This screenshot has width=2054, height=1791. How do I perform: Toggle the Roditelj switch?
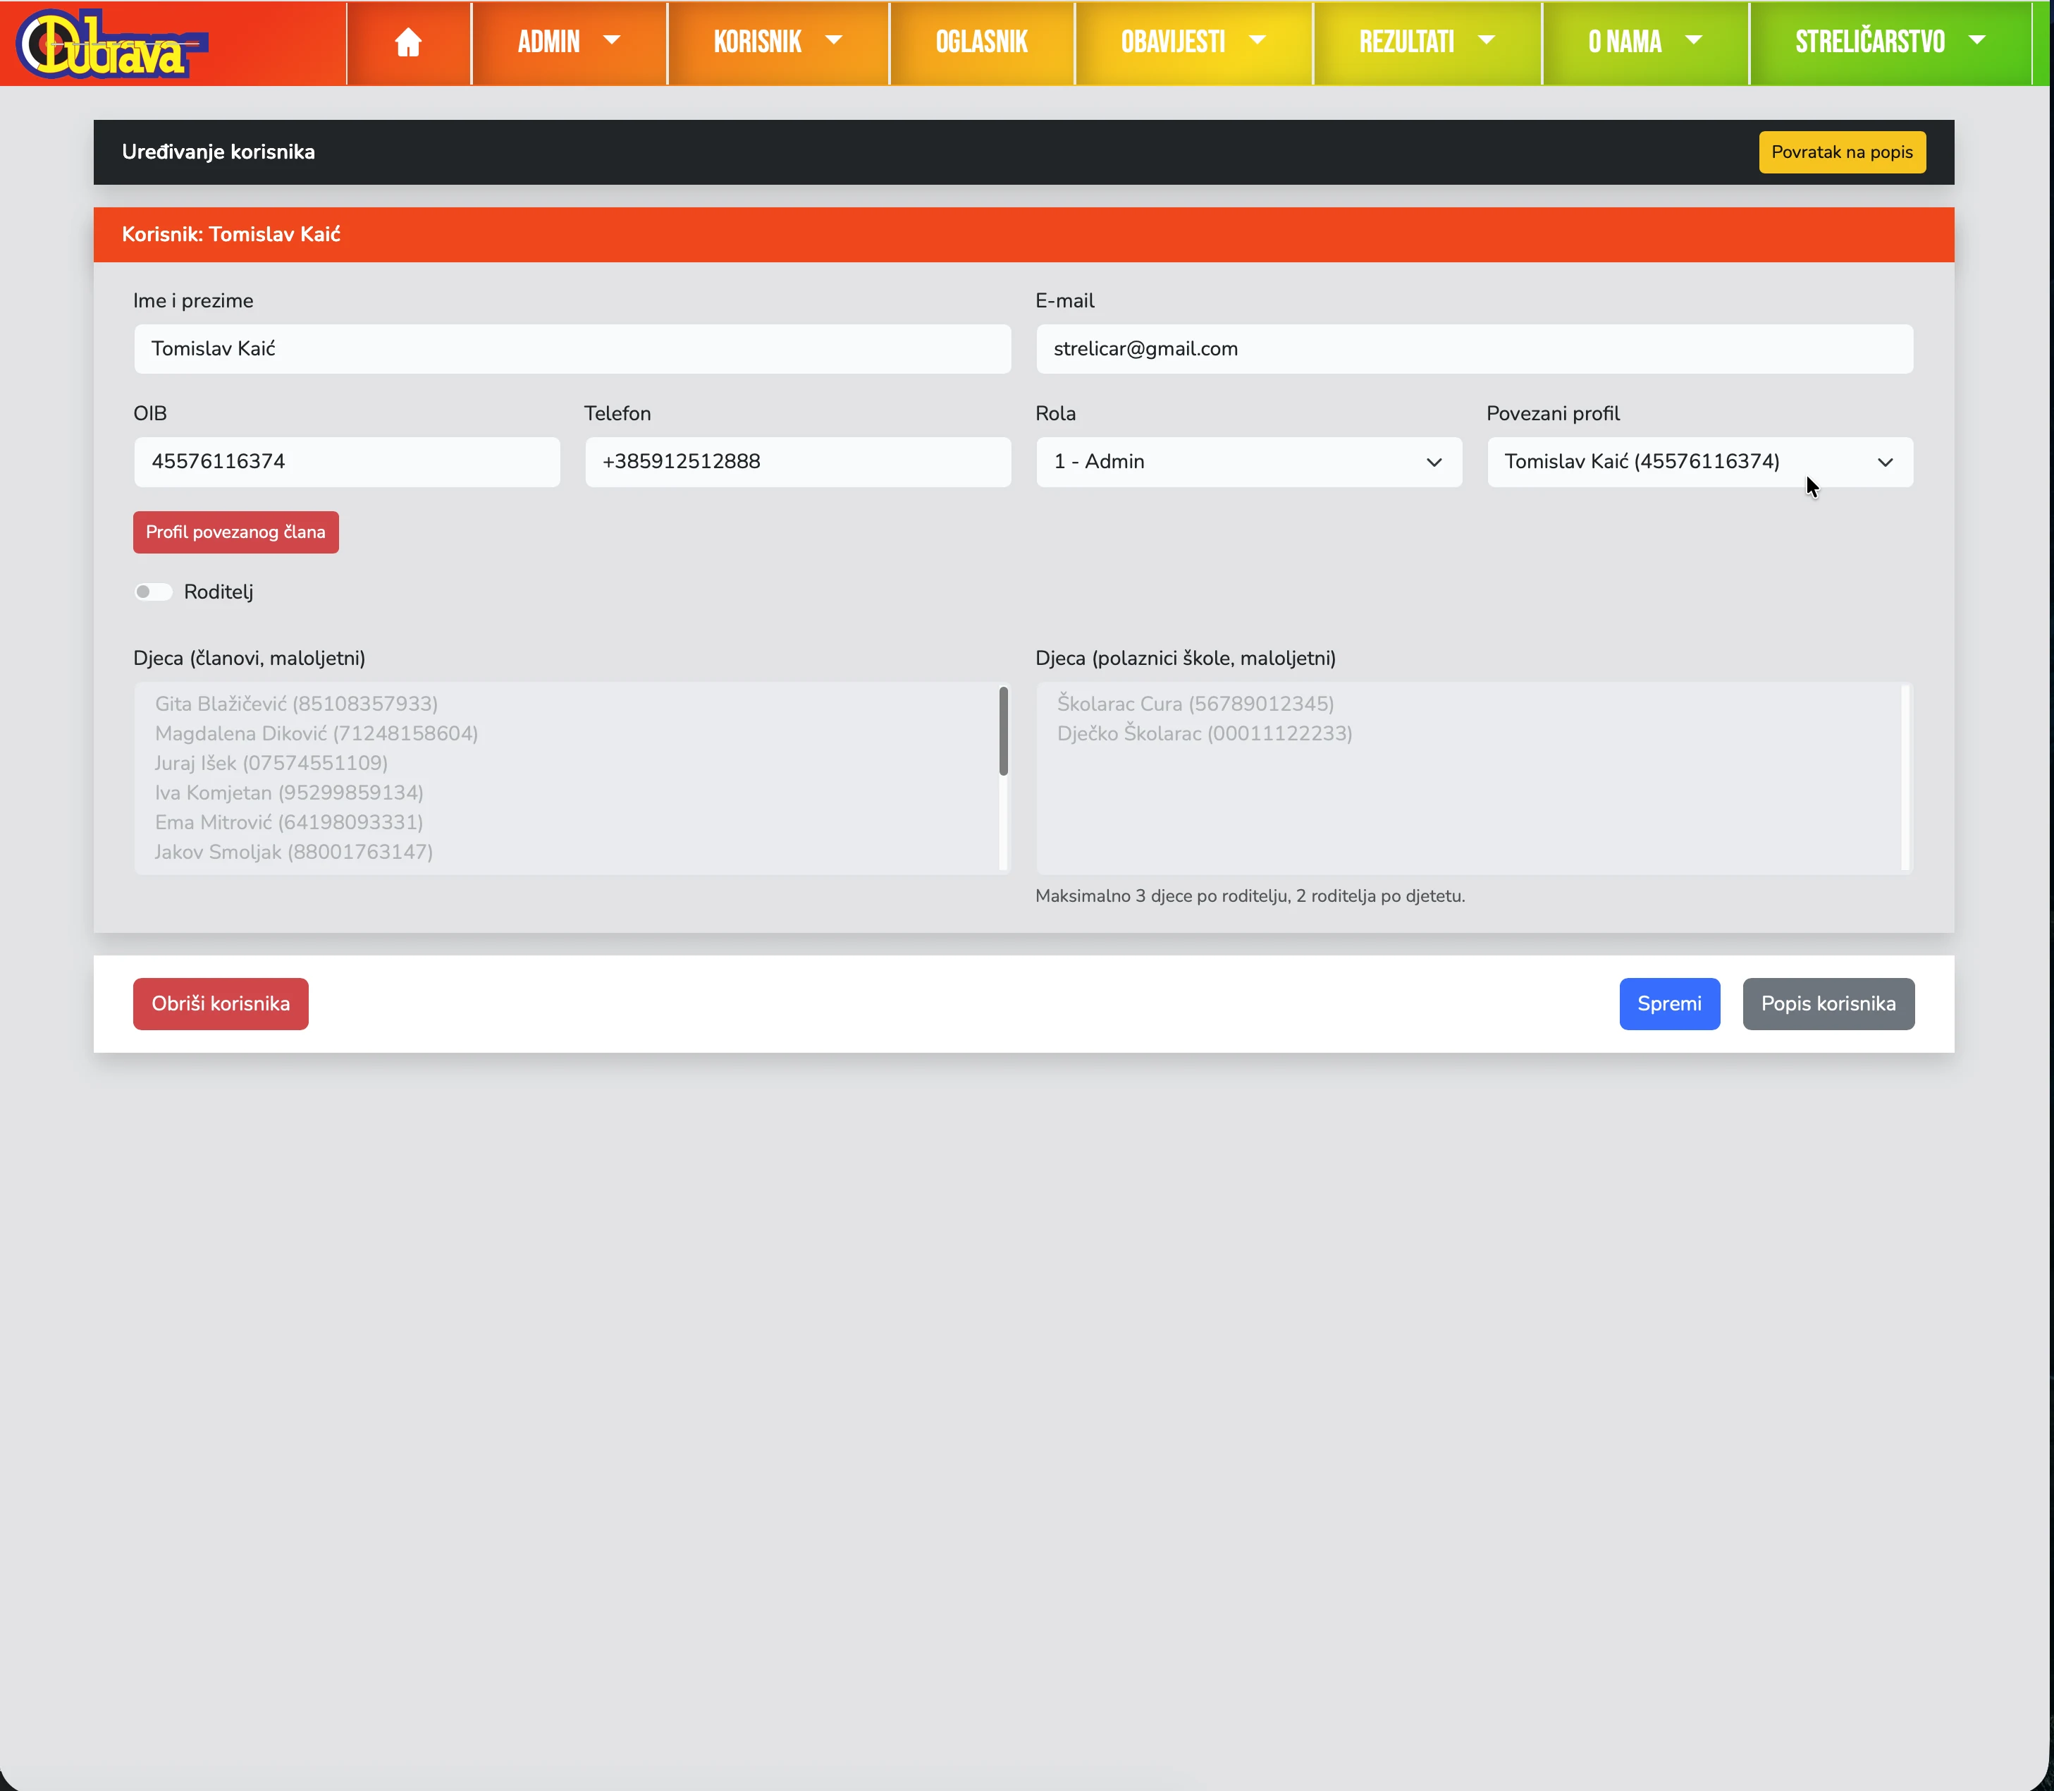[154, 592]
